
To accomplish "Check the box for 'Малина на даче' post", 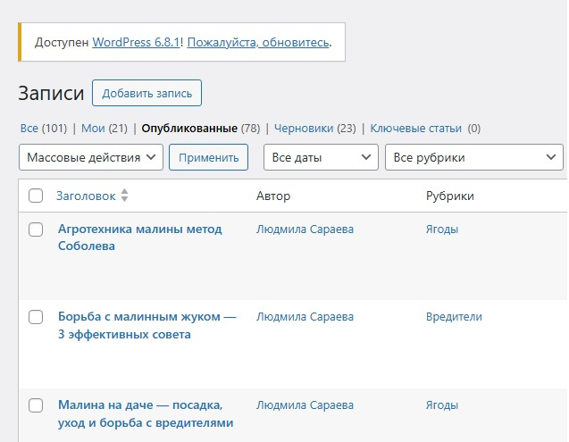I will (36, 405).
